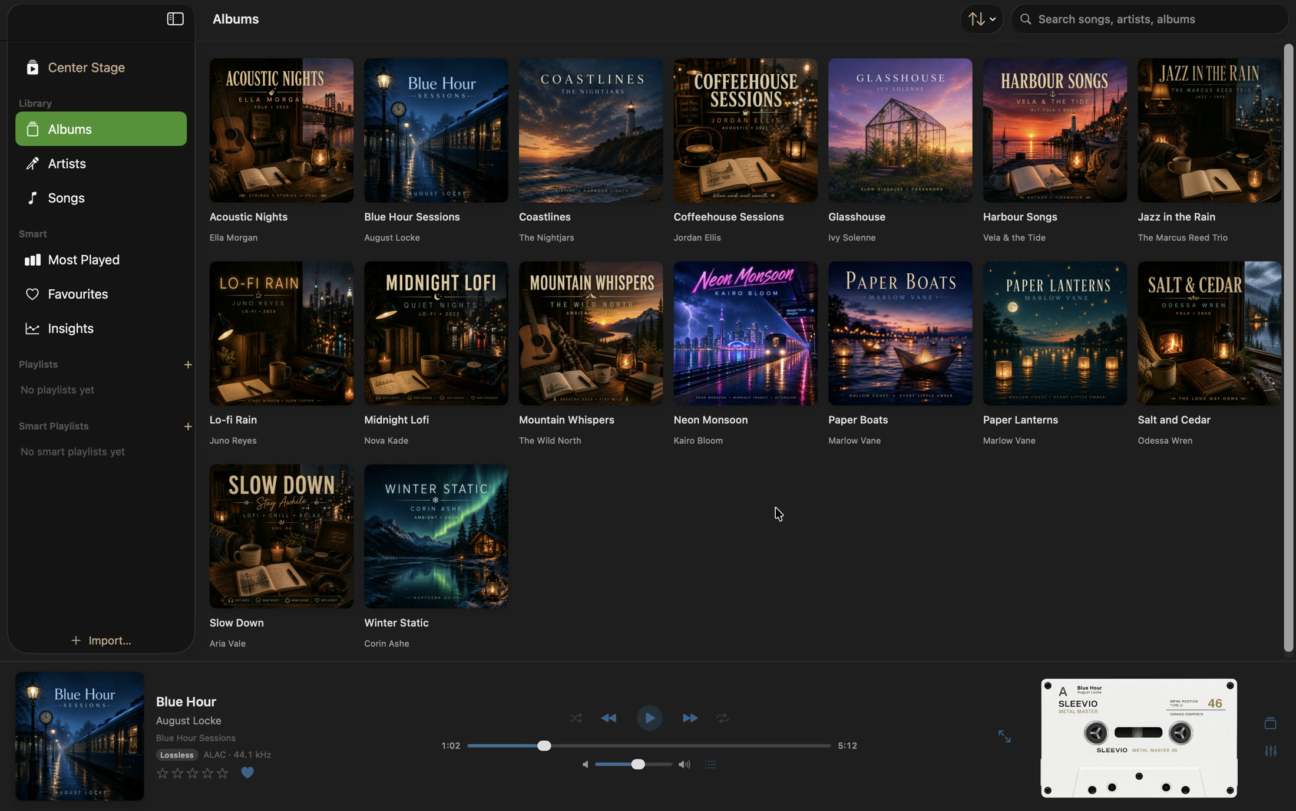Click album name Blue Hour Sessions in player
Image resolution: width=1296 pixels, height=811 pixels.
coord(196,738)
